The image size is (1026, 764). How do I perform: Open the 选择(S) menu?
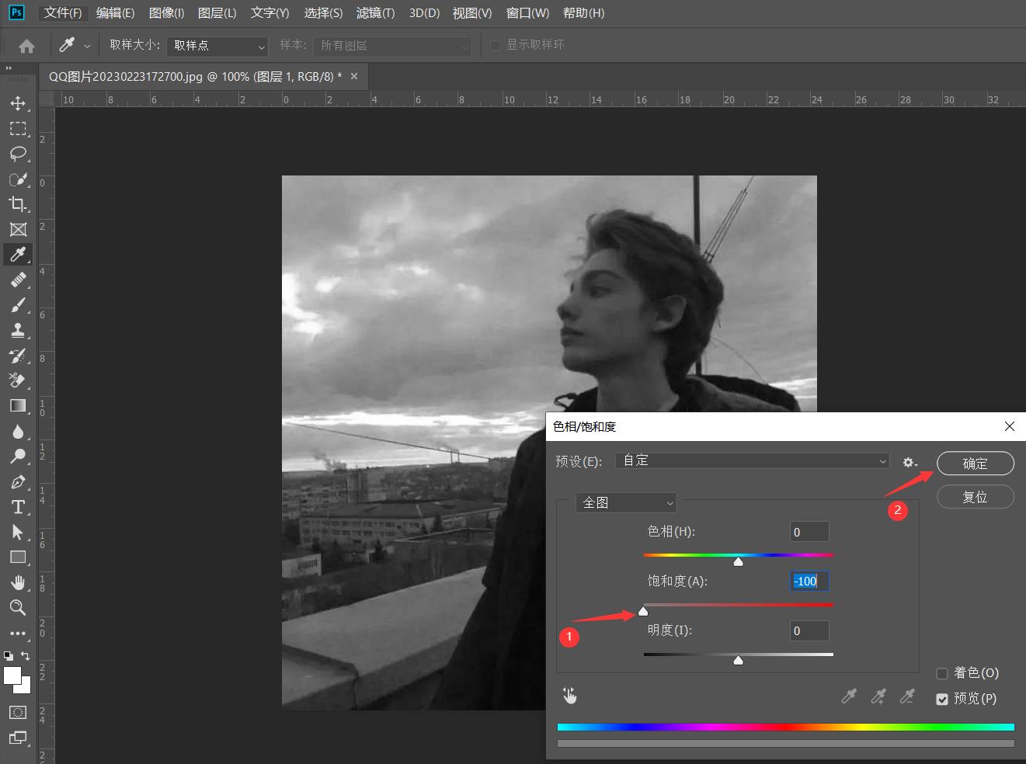(x=323, y=13)
